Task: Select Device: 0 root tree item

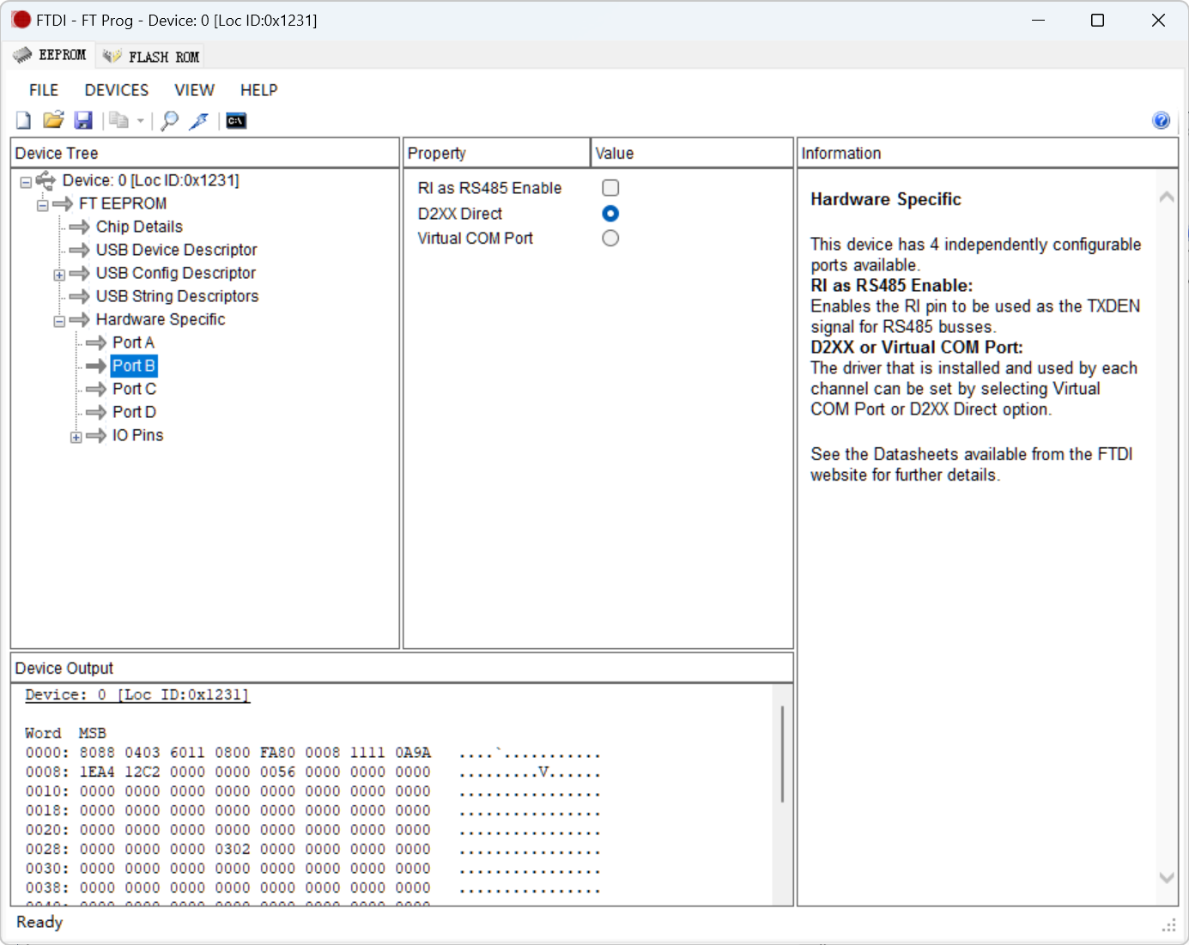Action: (150, 180)
